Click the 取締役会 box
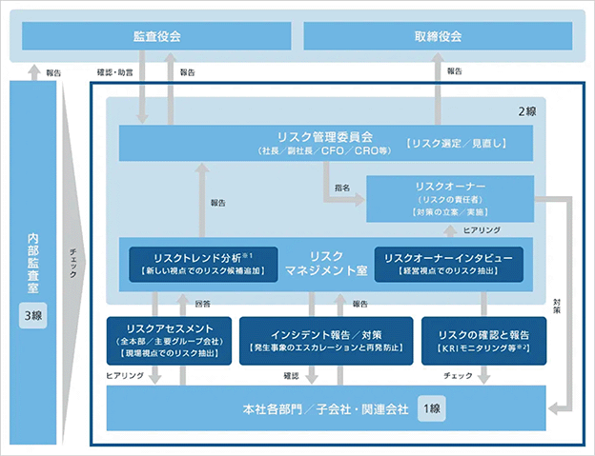The image size is (595, 456). pos(438,36)
